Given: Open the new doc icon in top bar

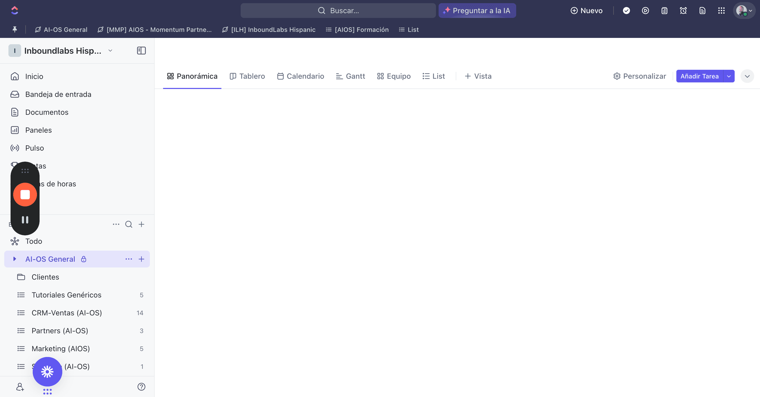Looking at the screenshot, I should pyautogui.click(x=702, y=11).
